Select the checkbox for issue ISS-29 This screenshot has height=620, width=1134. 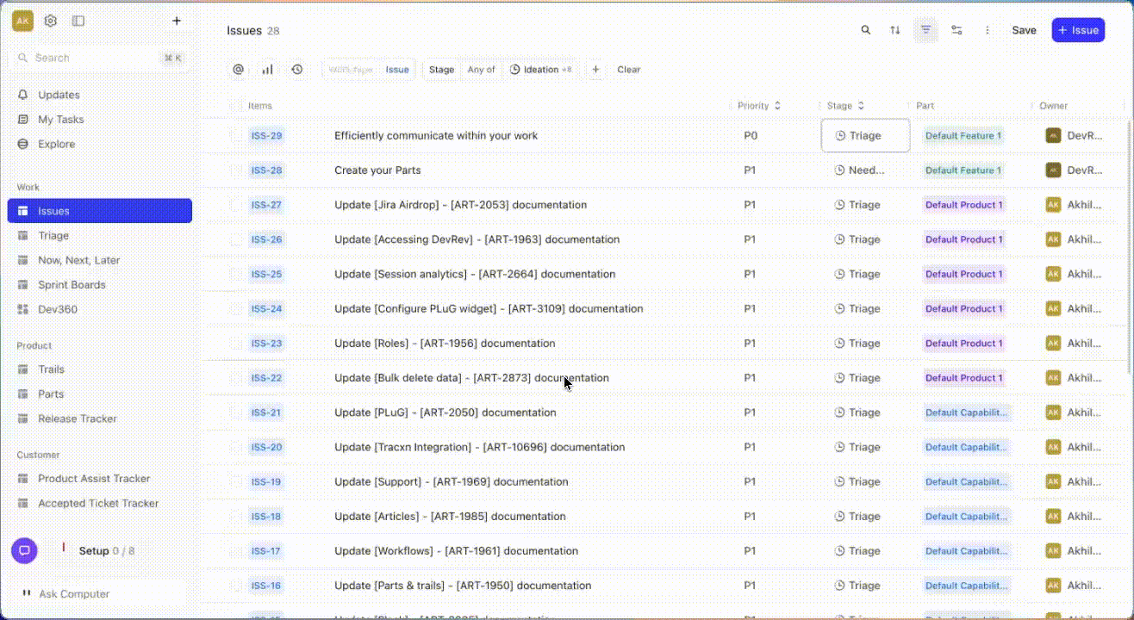coord(235,136)
